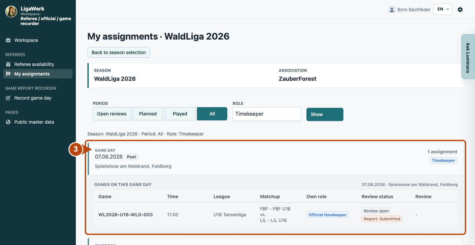The width and height of the screenshot is (475, 245).
Task: Click the 1 assignment count text
Action: tap(442, 152)
